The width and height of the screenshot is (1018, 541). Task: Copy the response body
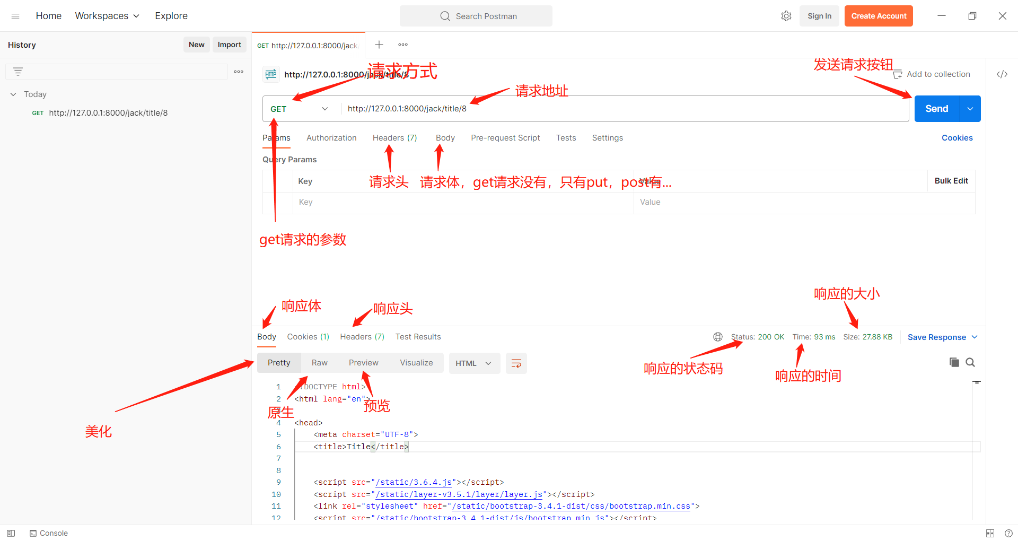click(954, 362)
